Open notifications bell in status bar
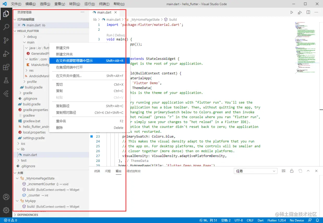 click(x=317, y=220)
